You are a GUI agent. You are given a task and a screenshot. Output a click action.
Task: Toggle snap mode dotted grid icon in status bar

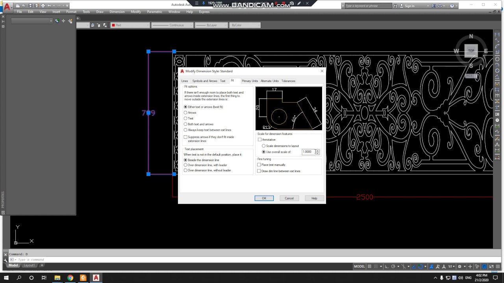coord(376,266)
